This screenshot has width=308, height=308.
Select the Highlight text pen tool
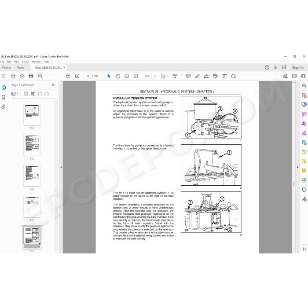[x=197, y=76]
